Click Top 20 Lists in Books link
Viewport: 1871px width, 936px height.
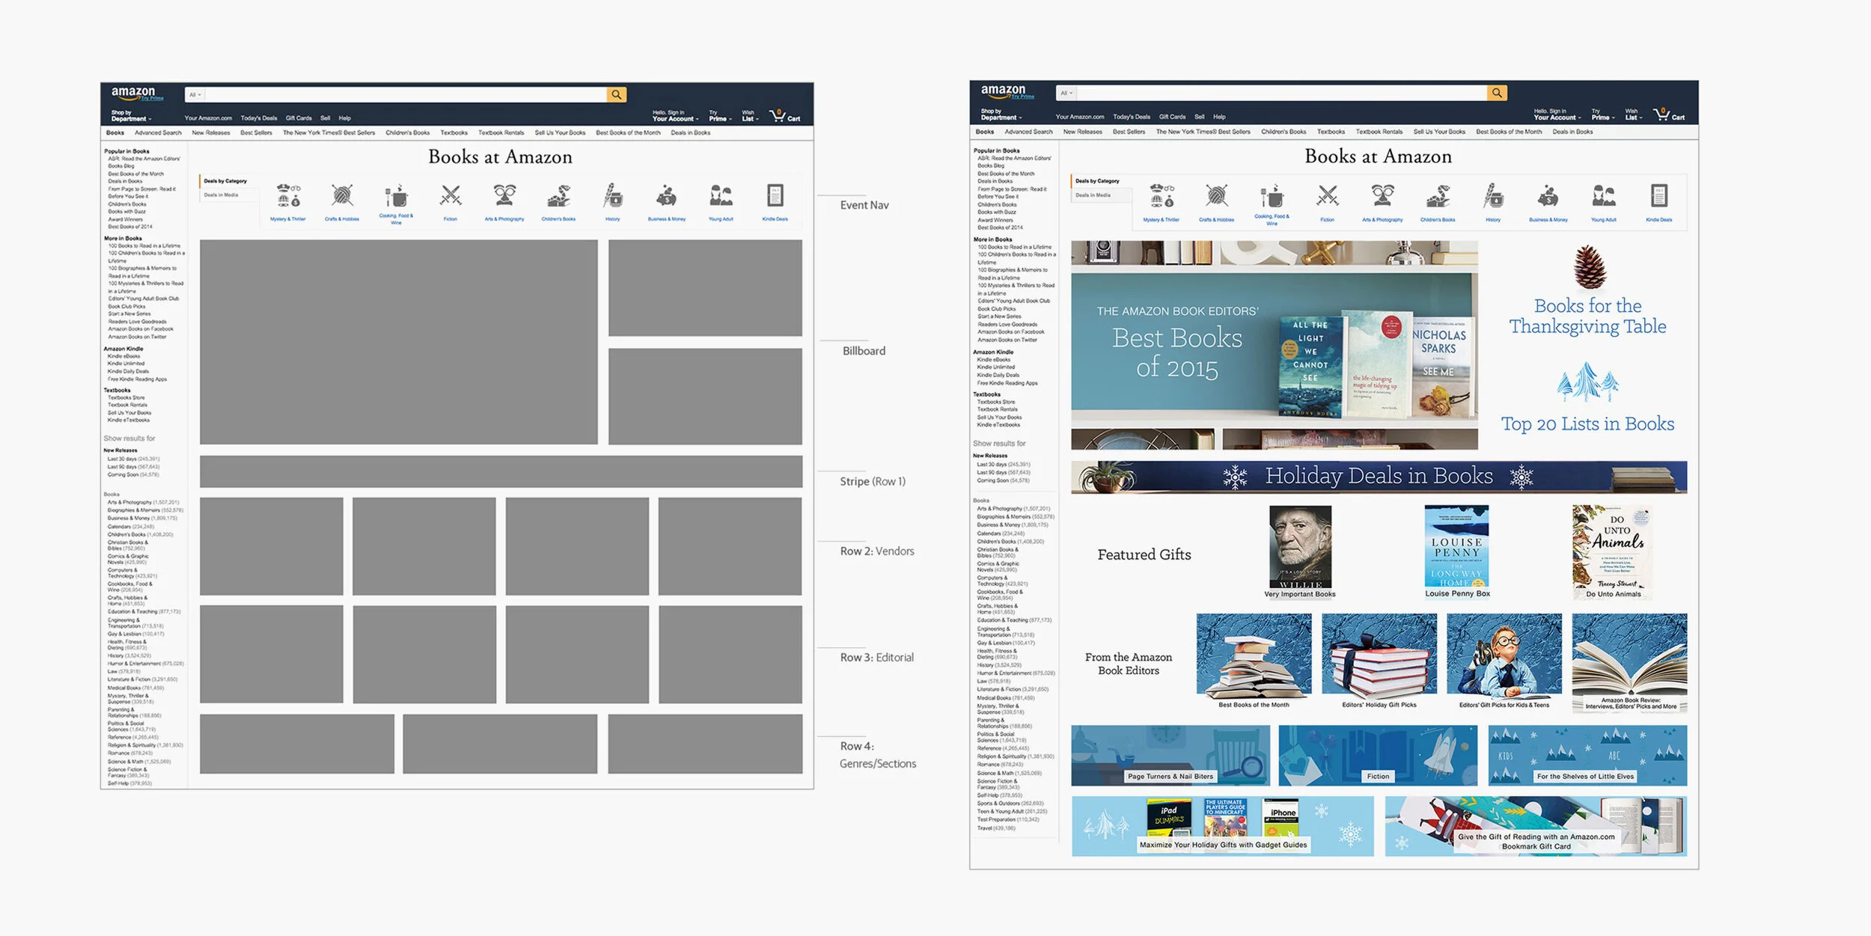(1587, 423)
